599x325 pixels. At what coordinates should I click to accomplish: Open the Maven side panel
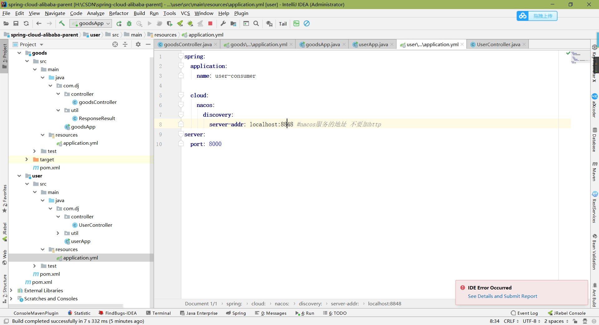[595, 171]
